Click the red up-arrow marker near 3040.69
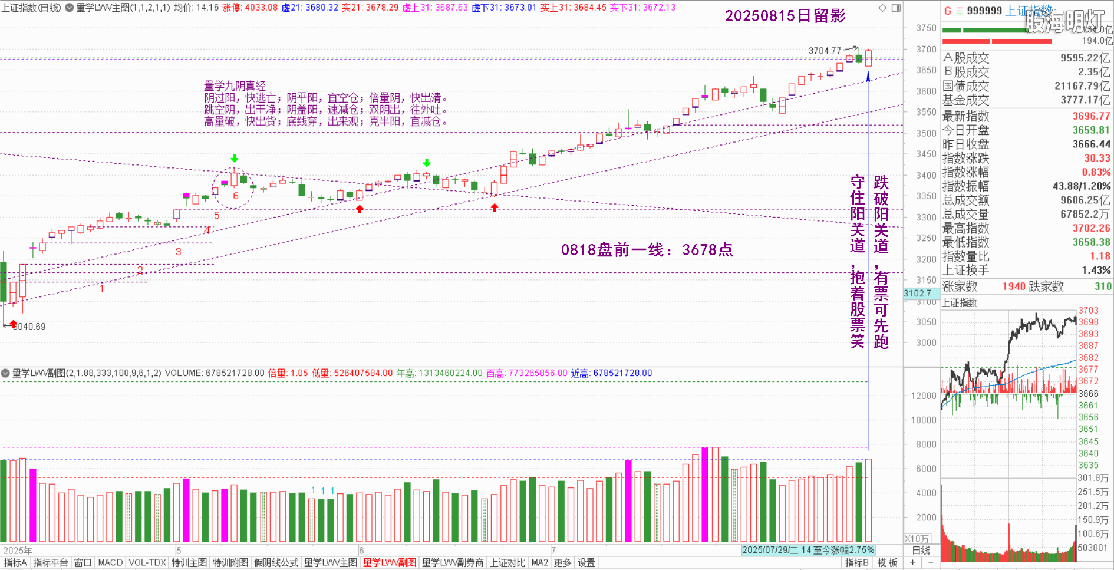The height and width of the screenshot is (570, 1114). 13,324
